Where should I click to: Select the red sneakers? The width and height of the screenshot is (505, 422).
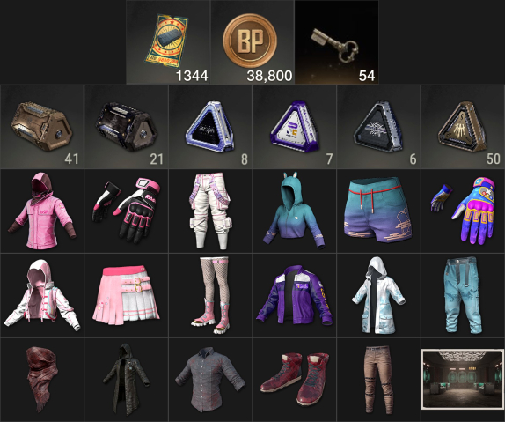(295, 380)
